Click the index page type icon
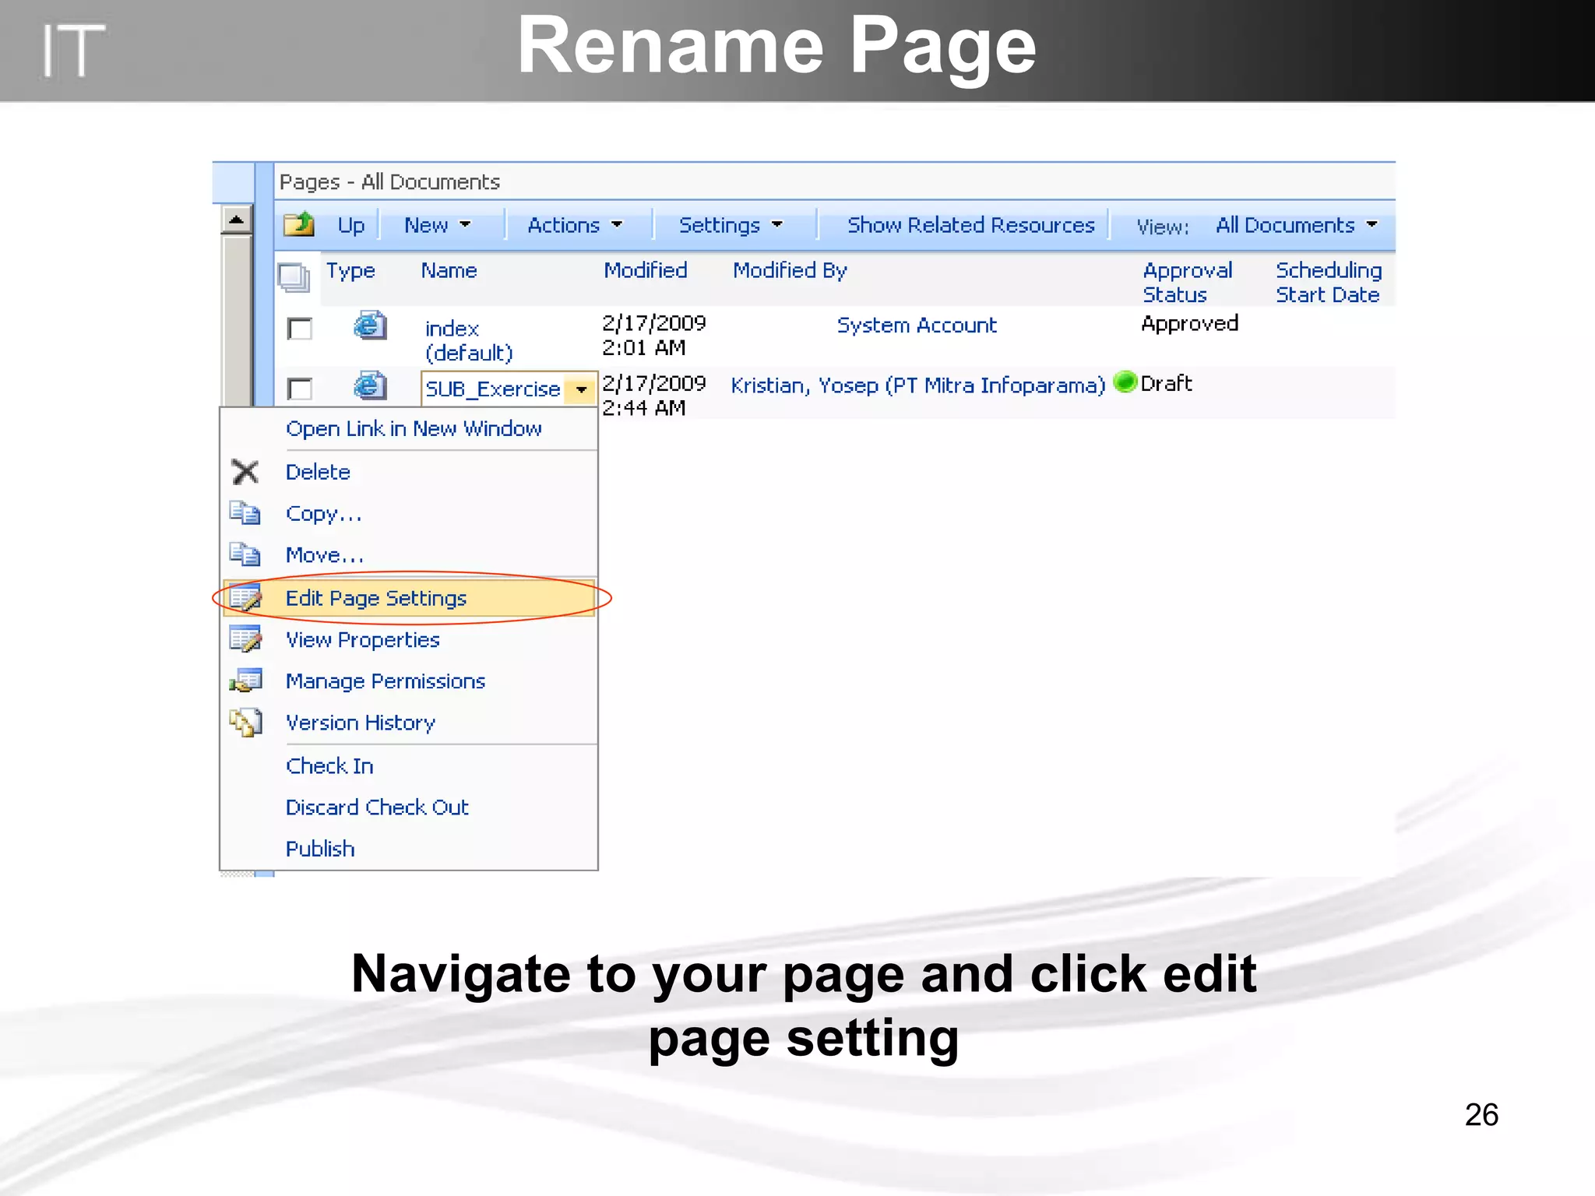The height and width of the screenshot is (1196, 1595). [x=369, y=325]
